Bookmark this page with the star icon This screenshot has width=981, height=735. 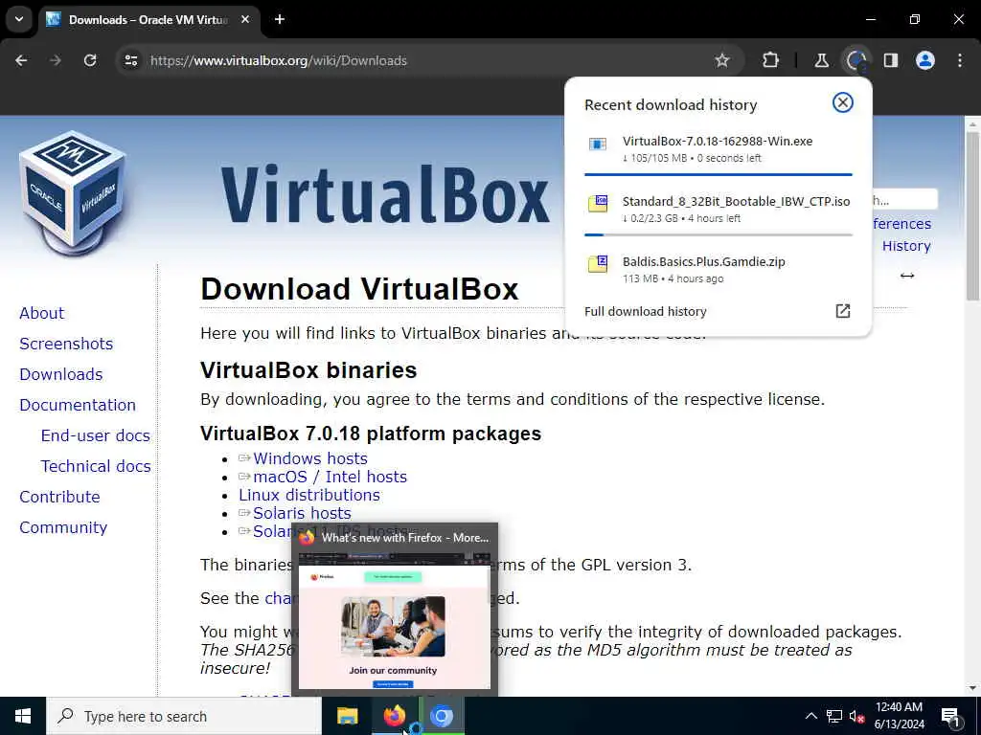point(722,60)
